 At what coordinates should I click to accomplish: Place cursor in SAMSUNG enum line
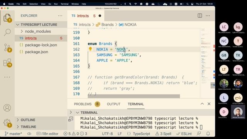pyautogui.click(x=119, y=55)
